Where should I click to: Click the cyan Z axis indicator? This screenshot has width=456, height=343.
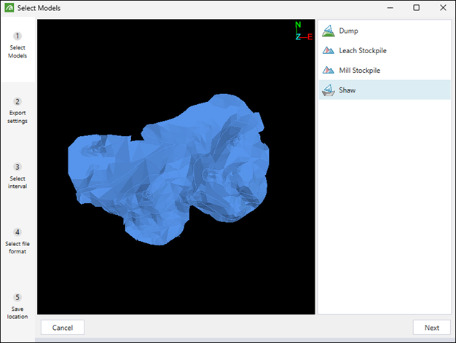tap(298, 36)
